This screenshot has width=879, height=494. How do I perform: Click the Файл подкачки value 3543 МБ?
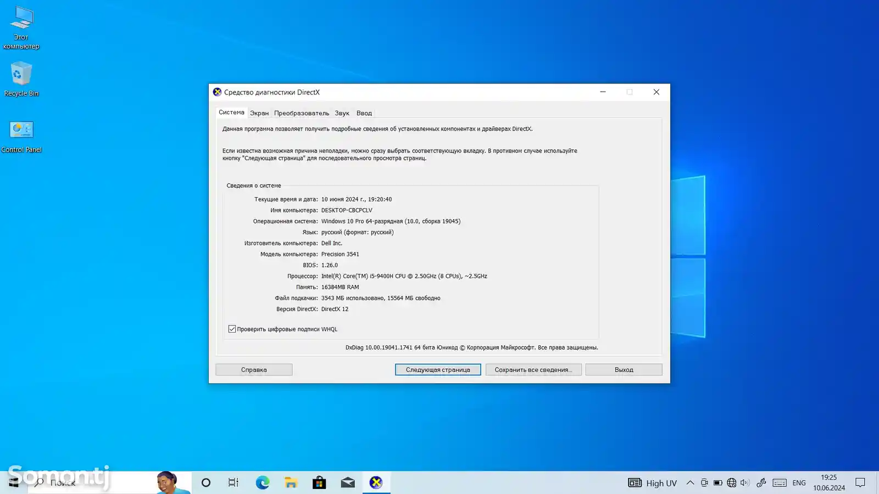[381, 298]
